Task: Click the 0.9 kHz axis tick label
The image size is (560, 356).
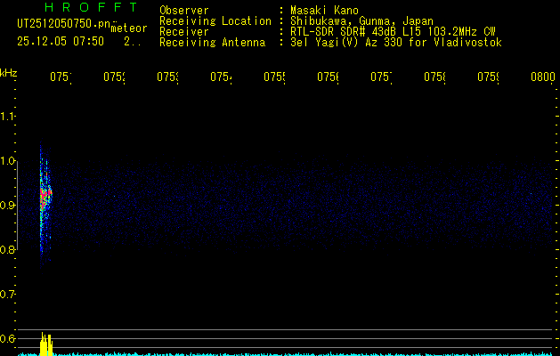Action: pos(7,206)
